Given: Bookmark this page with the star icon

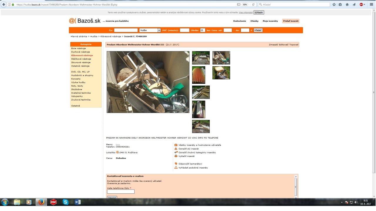Looking at the screenshot, I should click(x=334, y=5).
